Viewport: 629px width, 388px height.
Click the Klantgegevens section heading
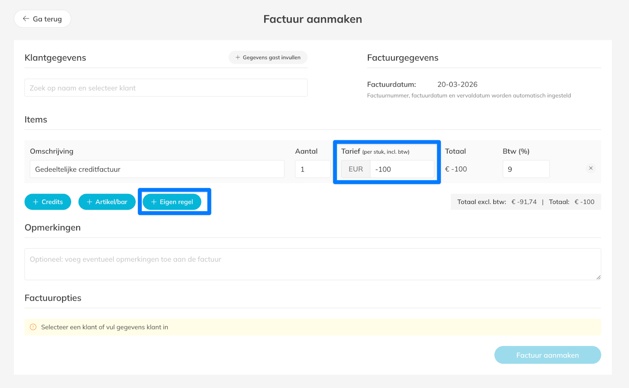[55, 58]
